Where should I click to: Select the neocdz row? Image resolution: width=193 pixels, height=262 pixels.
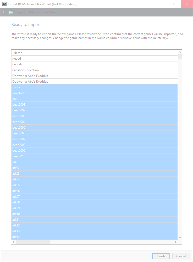tap(95, 64)
